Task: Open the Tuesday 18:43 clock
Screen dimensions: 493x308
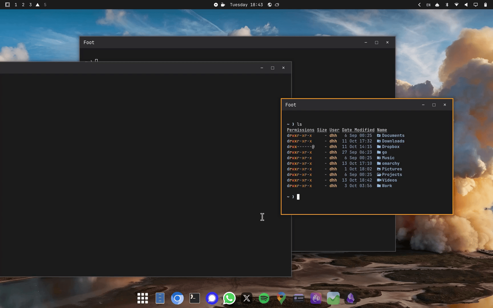Action: (x=246, y=5)
